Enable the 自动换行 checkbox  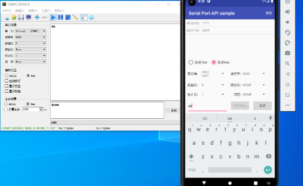point(6,81)
